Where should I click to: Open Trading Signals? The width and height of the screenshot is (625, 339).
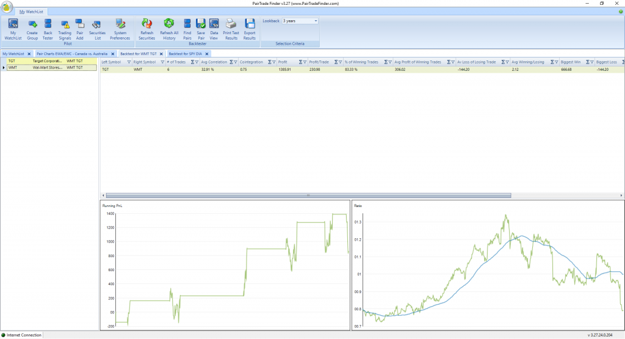click(x=65, y=28)
